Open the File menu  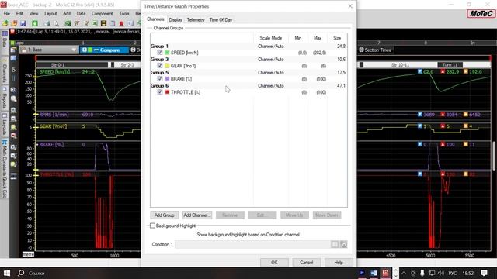tap(7, 14)
